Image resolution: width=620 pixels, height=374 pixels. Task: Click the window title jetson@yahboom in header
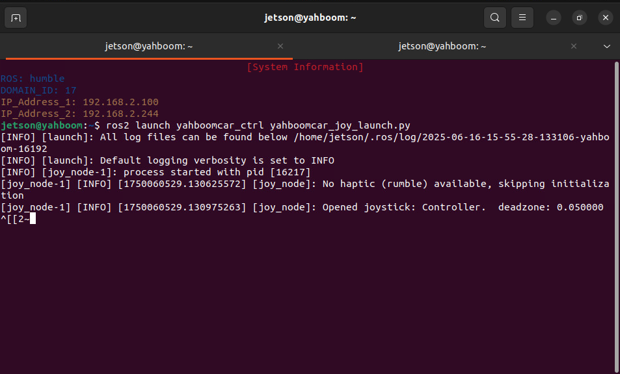pos(310,18)
